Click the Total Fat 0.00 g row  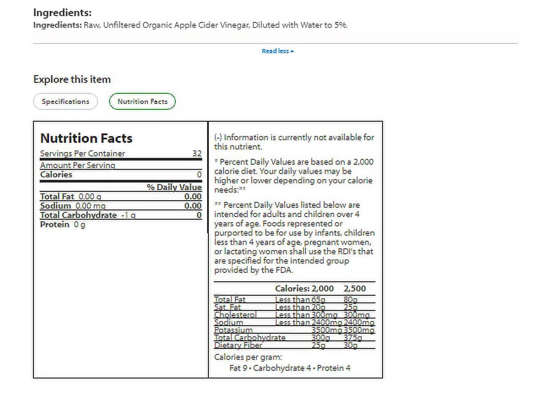coord(121,196)
